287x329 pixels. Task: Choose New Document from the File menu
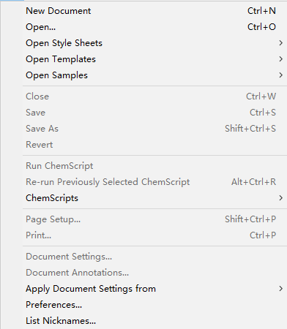[154, 11]
